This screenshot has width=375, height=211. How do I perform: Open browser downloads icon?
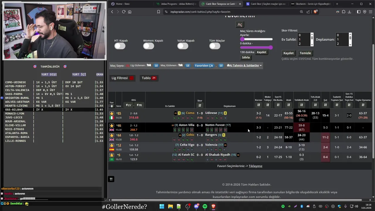point(349,12)
